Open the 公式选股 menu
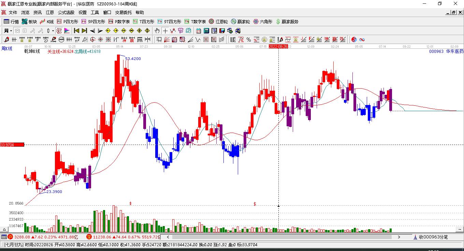 point(66,12)
